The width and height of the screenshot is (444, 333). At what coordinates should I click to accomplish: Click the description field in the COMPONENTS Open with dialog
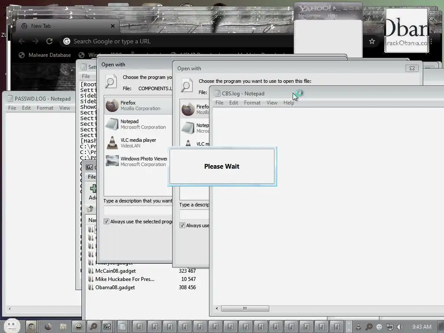(138, 210)
